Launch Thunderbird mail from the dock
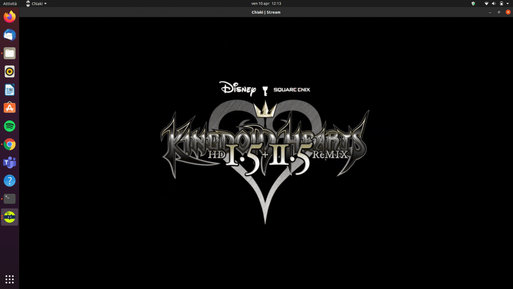The width and height of the screenshot is (513, 289). [x=10, y=35]
